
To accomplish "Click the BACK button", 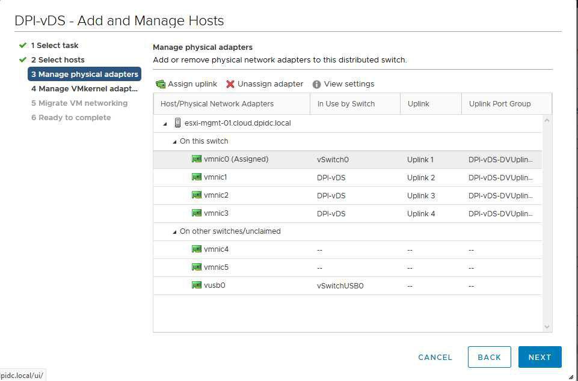I will 489,357.
